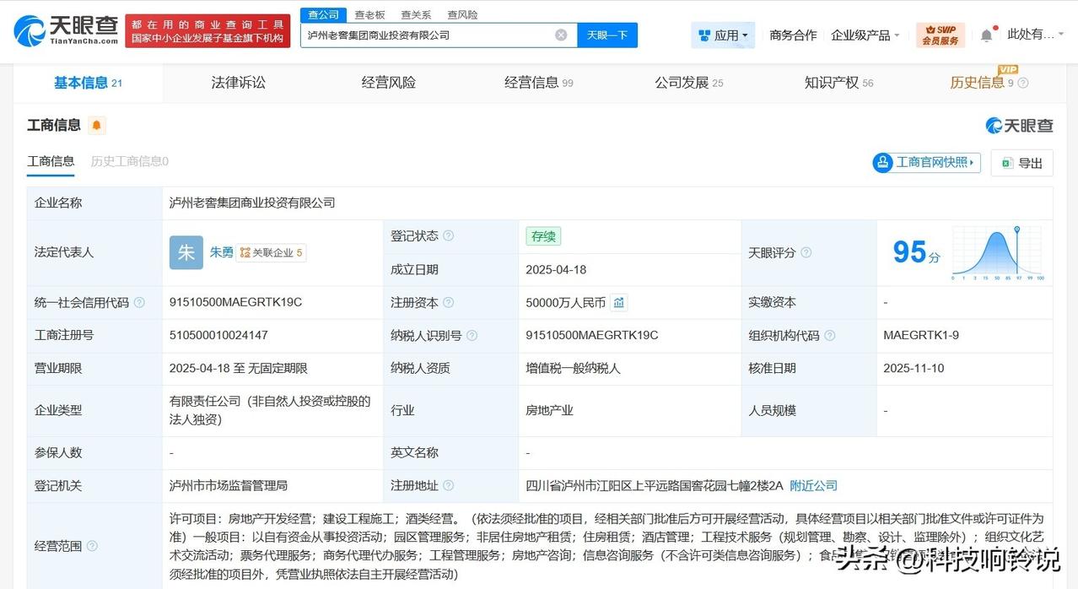Click the help icon next to 天眼评分

point(806,252)
